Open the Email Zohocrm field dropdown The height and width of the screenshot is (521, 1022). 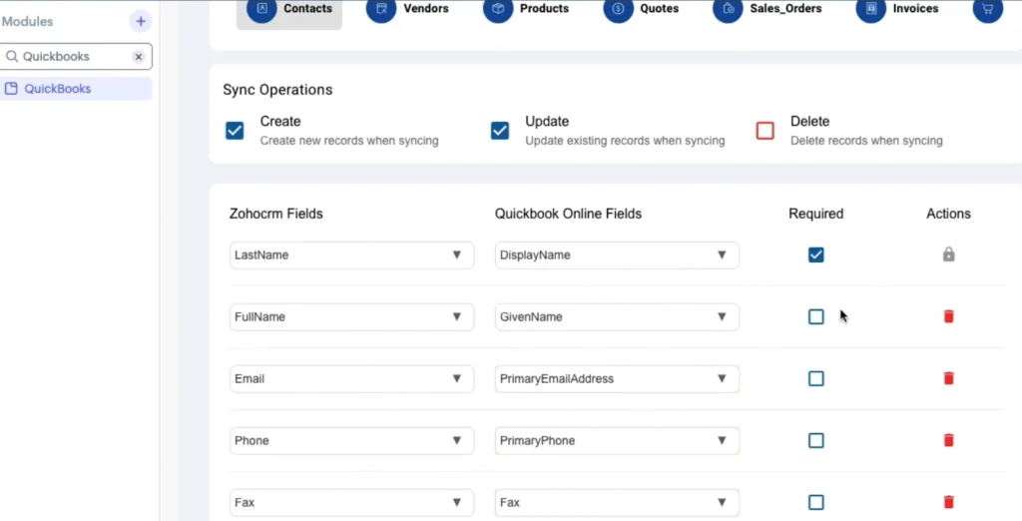click(352, 379)
